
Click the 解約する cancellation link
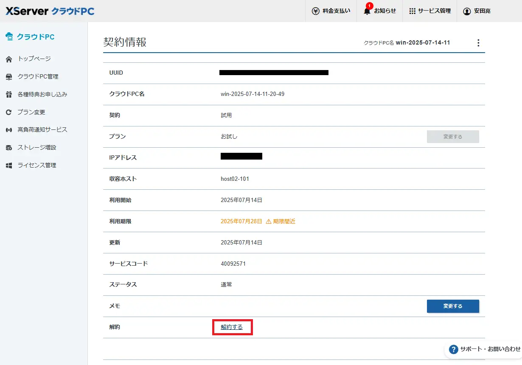(x=232, y=327)
